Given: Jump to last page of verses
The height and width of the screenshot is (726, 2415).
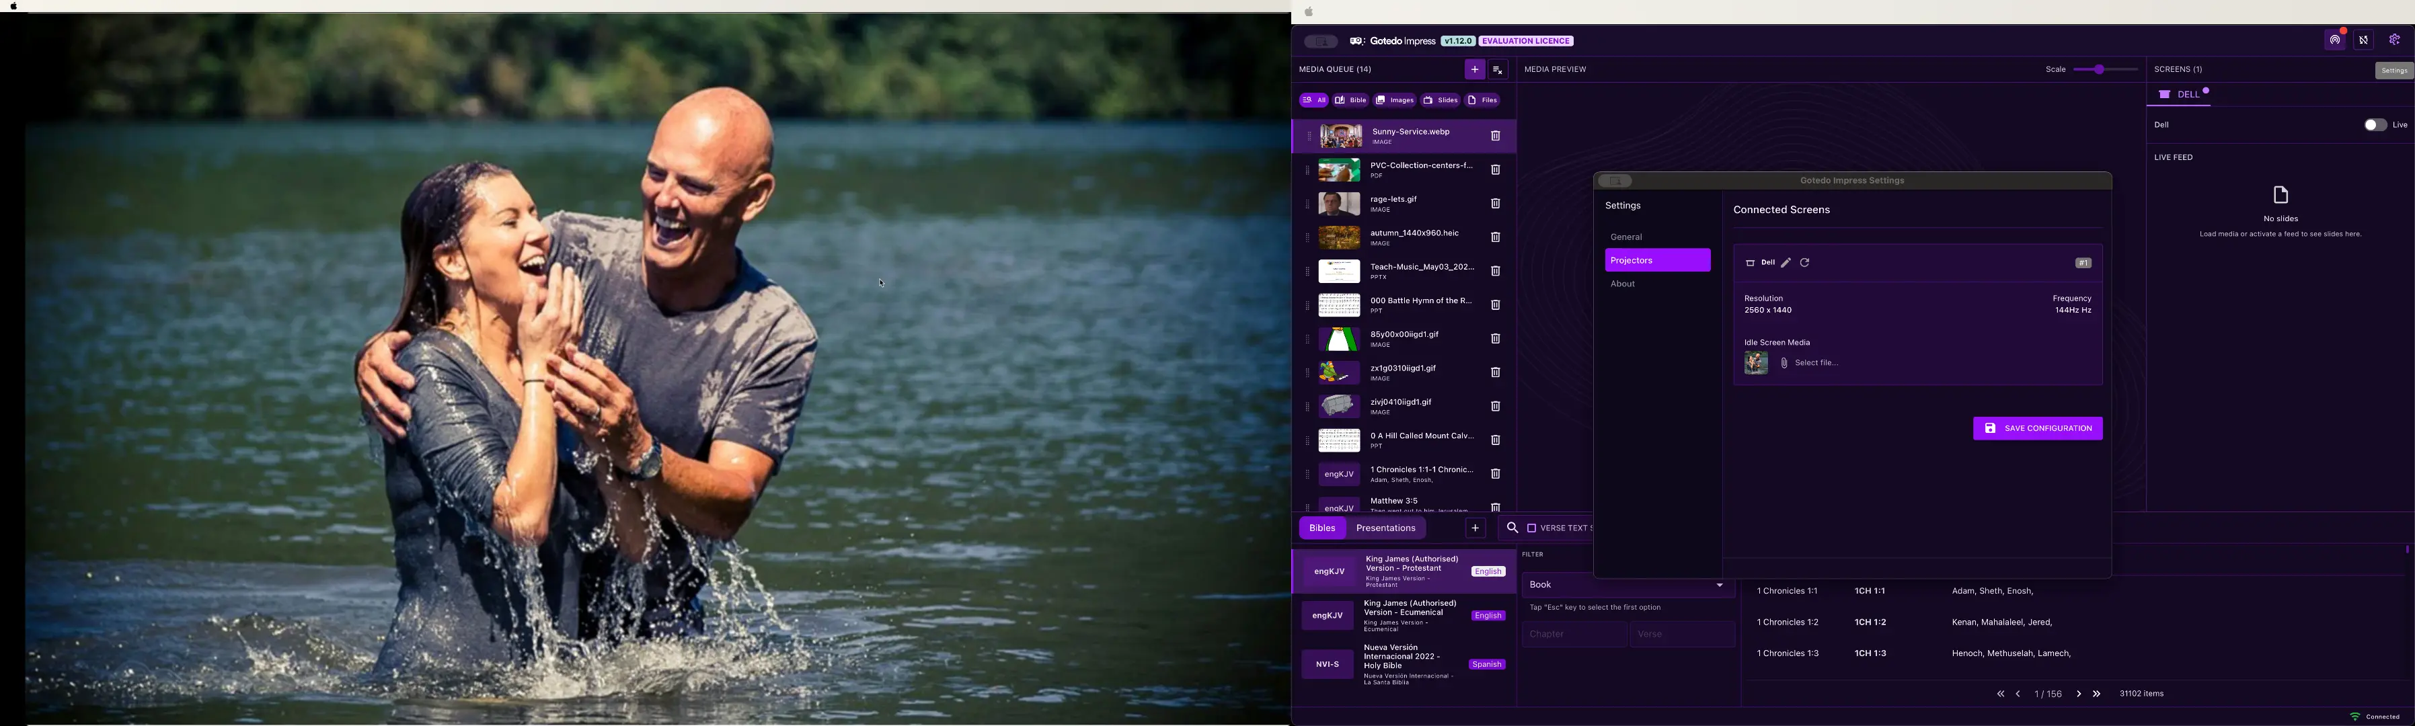Looking at the screenshot, I should [x=2097, y=694].
